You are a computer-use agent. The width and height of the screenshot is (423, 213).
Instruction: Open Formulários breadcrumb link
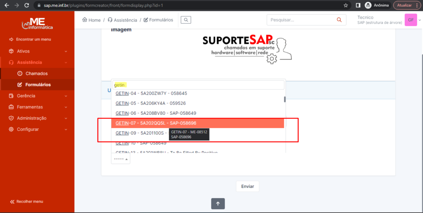pyautogui.click(x=158, y=20)
